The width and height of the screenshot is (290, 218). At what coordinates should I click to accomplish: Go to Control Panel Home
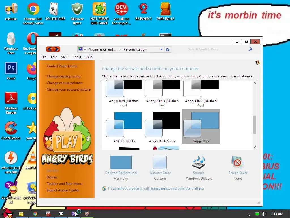tap(62, 66)
